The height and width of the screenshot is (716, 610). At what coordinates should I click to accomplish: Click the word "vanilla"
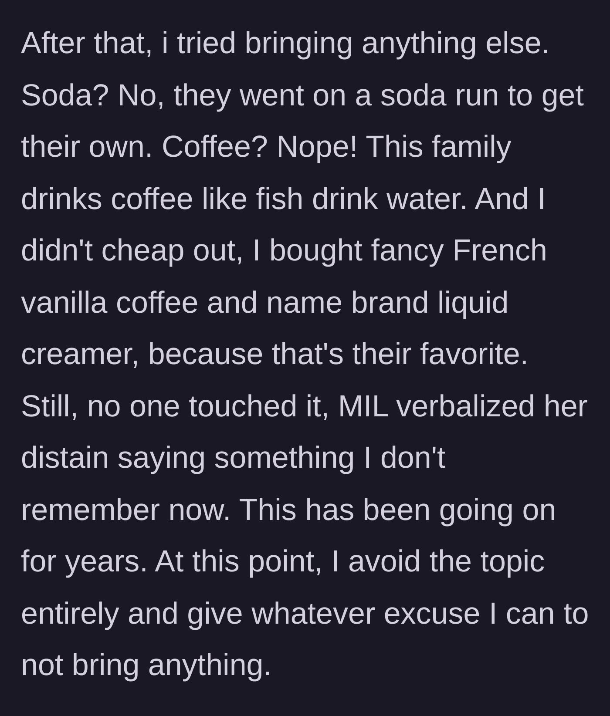click(64, 302)
